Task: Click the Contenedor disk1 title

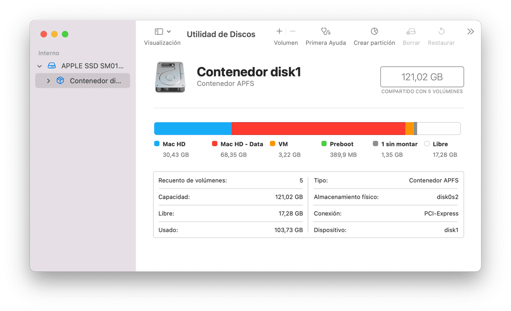Action: pyautogui.click(x=249, y=72)
